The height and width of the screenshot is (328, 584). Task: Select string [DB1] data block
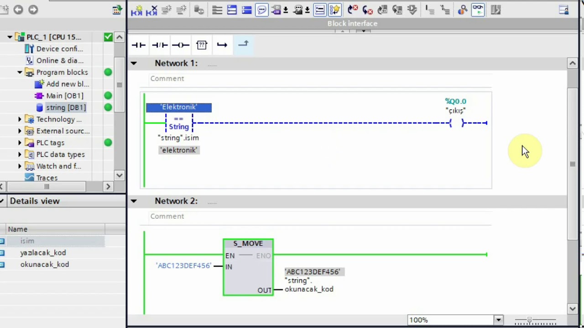(x=66, y=108)
